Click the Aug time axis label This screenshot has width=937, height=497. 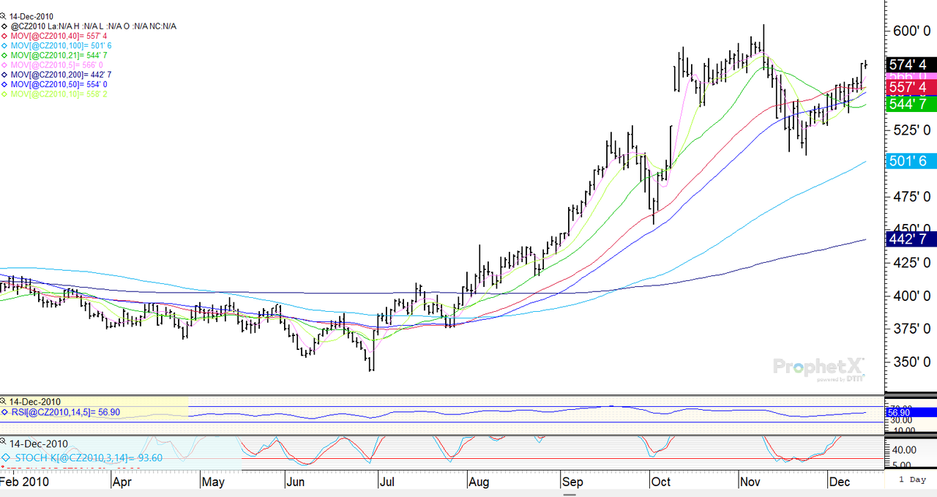[478, 482]
